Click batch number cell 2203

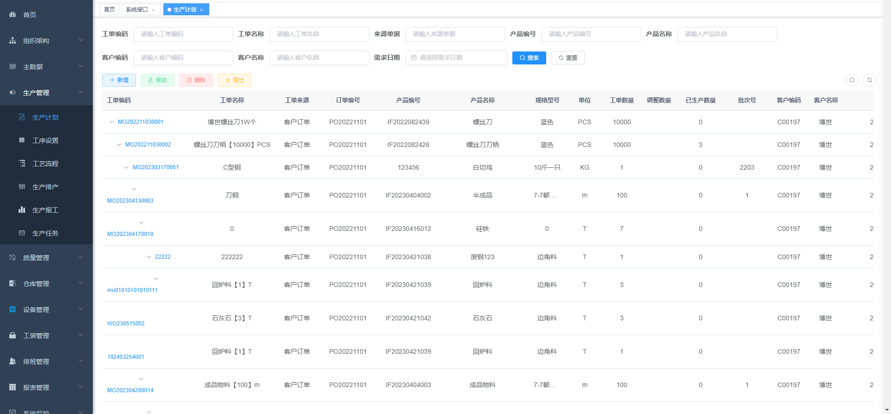pos(747,167)
